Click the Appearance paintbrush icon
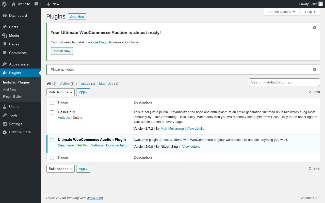325x203 pixels. click(5, 64)
